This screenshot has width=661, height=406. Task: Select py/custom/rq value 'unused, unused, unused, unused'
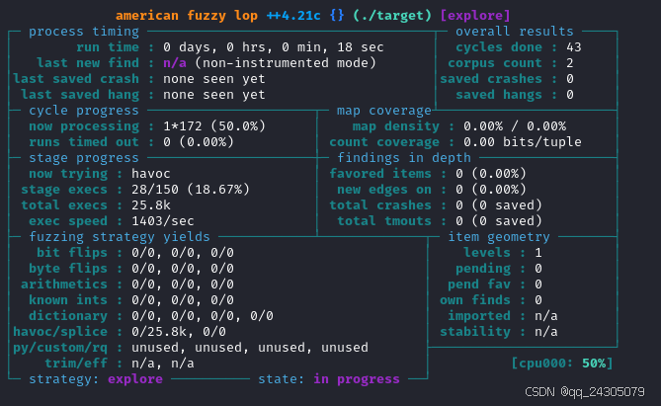(x=250, y=348)
